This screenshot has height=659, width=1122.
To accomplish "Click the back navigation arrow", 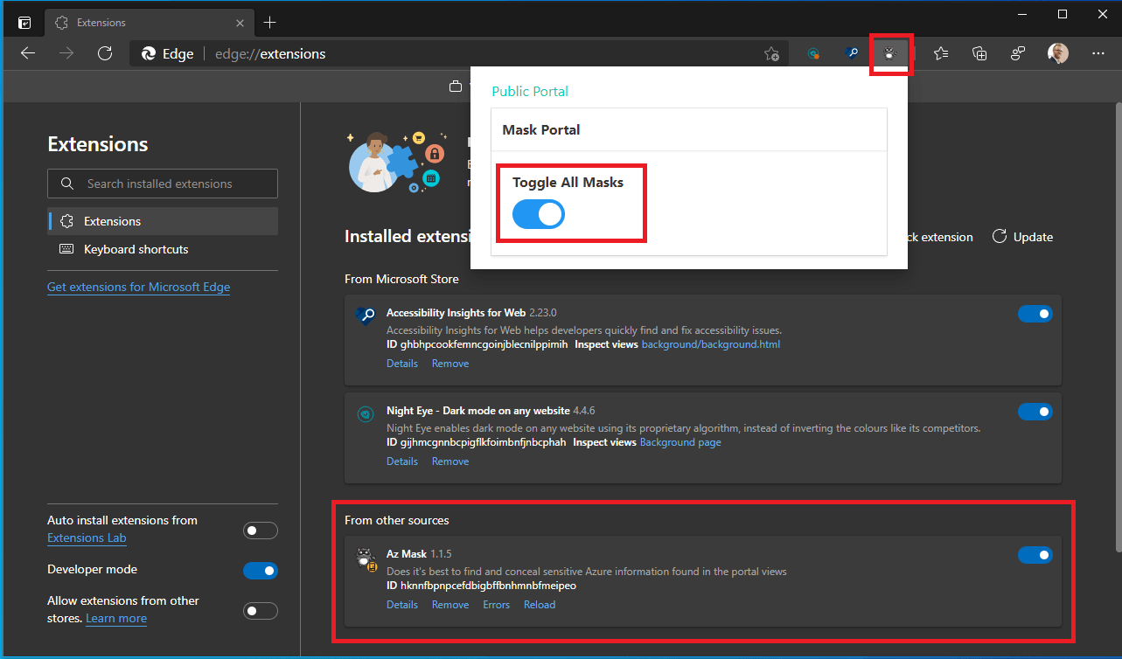I will pyautogui.click(x=27, y=53).
